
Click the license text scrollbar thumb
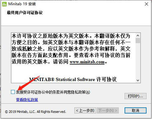click(x=138, y=40)
